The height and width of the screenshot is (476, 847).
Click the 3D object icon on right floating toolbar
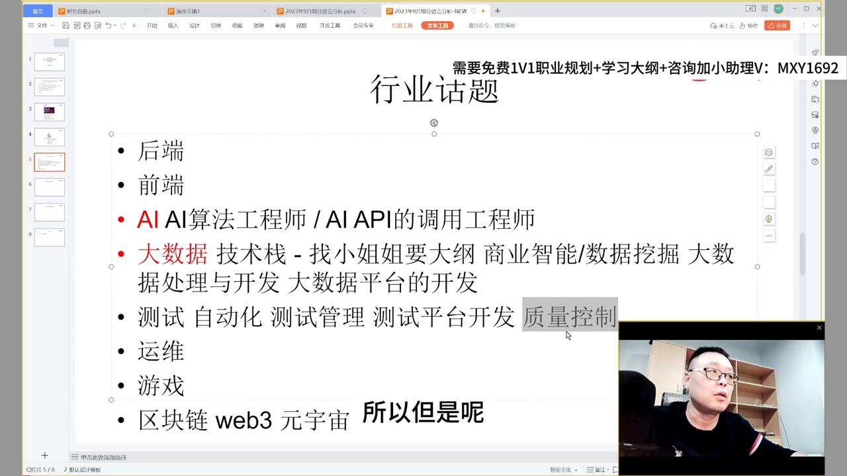point(769,152)
